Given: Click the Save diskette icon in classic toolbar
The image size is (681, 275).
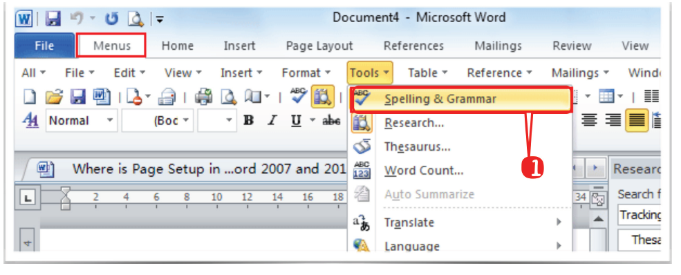Looking at the screenshot, I should point(77,97).
